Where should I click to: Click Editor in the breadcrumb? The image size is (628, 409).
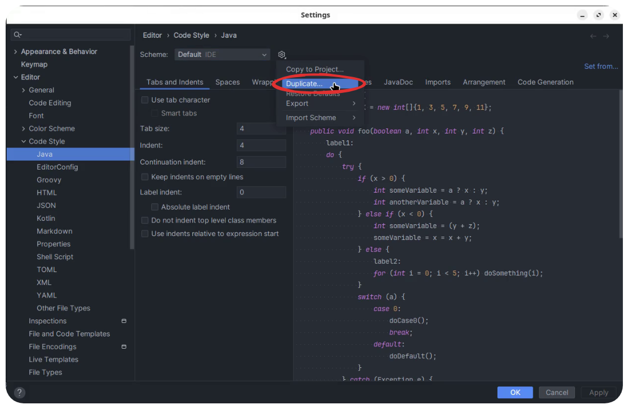point(152,35)
